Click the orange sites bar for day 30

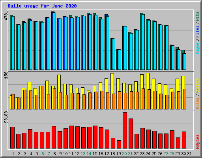(x=185, y=99)
